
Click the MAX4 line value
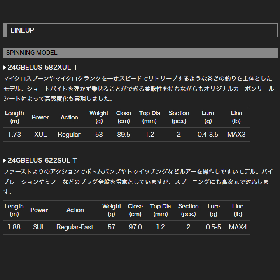[238, 227]
